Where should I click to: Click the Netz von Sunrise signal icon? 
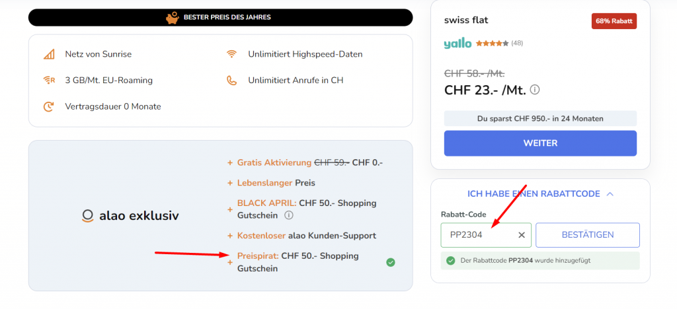click(49, 54)
